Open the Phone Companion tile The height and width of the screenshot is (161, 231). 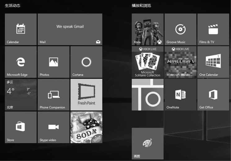(53, 95)
